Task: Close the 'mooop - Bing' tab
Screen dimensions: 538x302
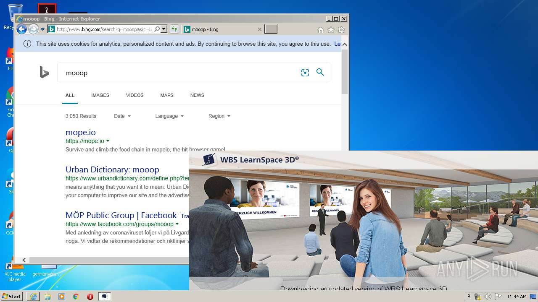Action: 259,29
